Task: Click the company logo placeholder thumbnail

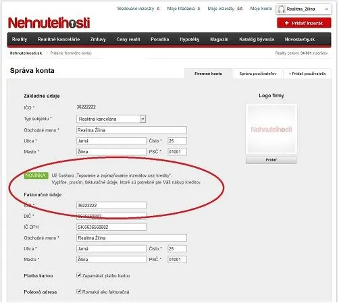Action: pos(271,129)
